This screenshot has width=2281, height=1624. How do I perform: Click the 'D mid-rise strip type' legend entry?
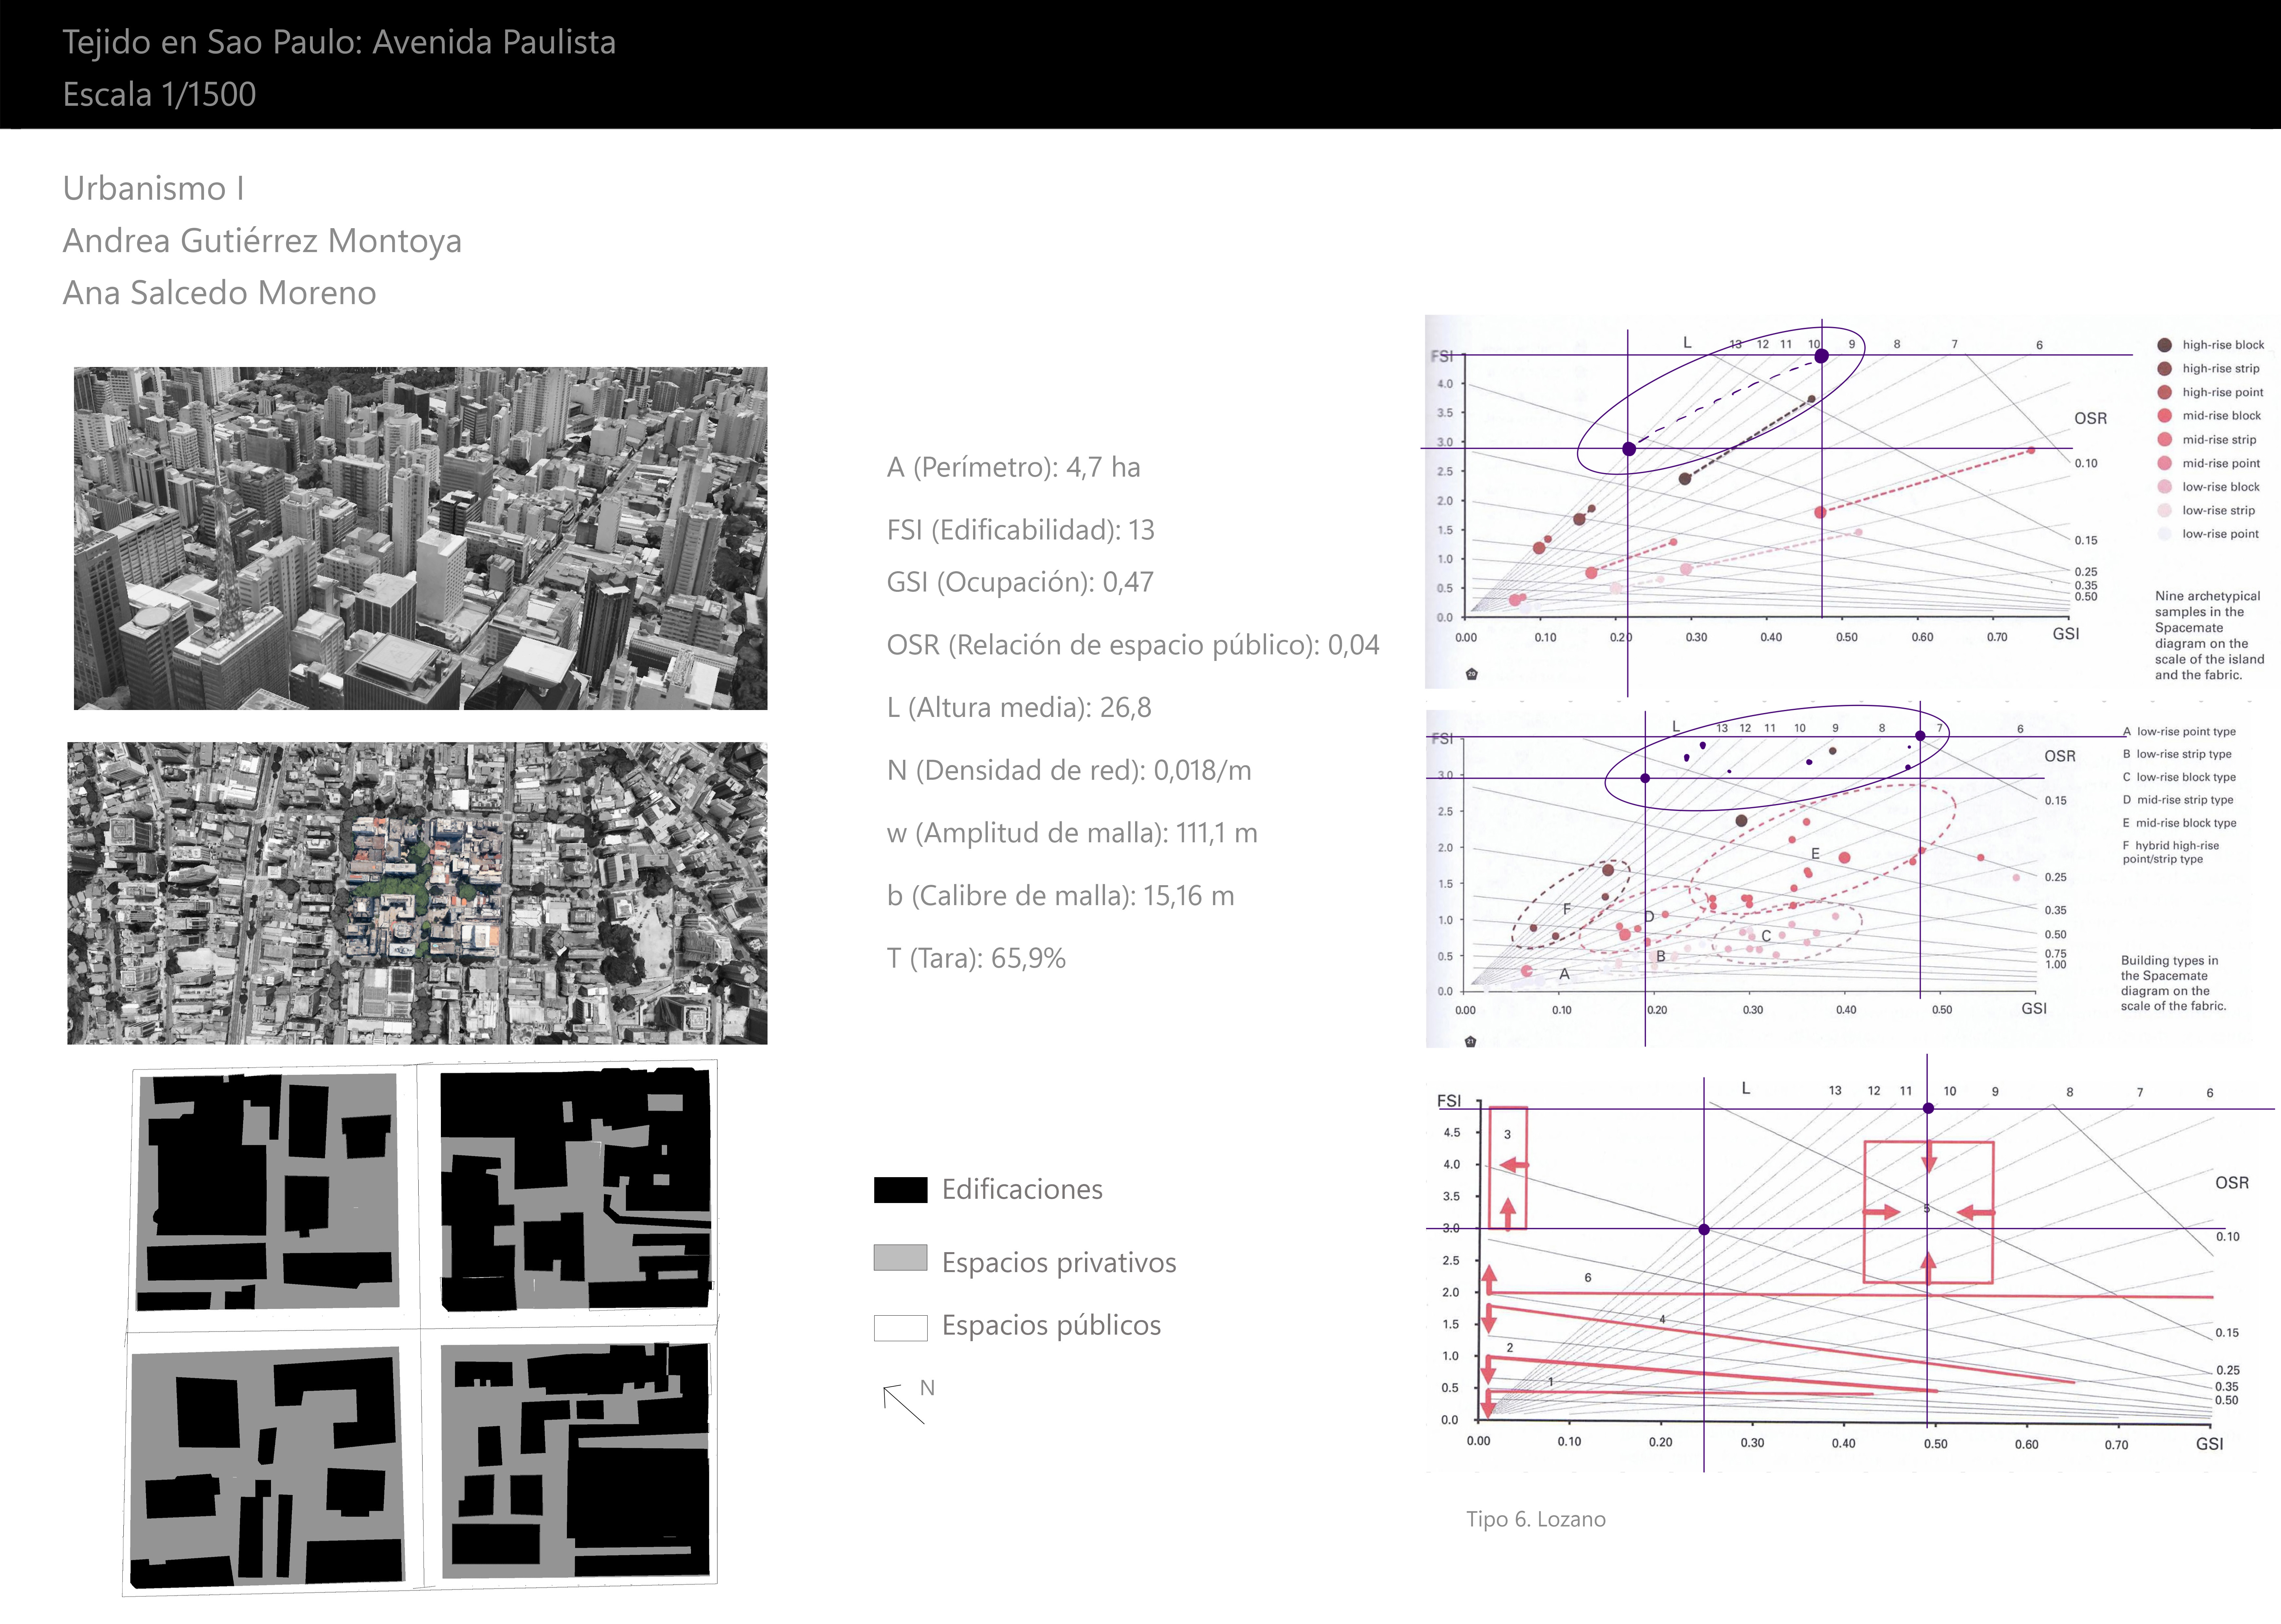coord(2177,800)
